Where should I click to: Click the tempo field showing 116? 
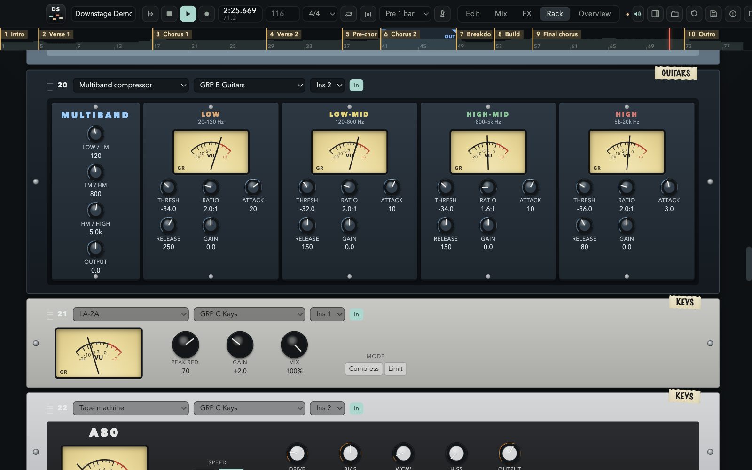[x=282, y=14]
